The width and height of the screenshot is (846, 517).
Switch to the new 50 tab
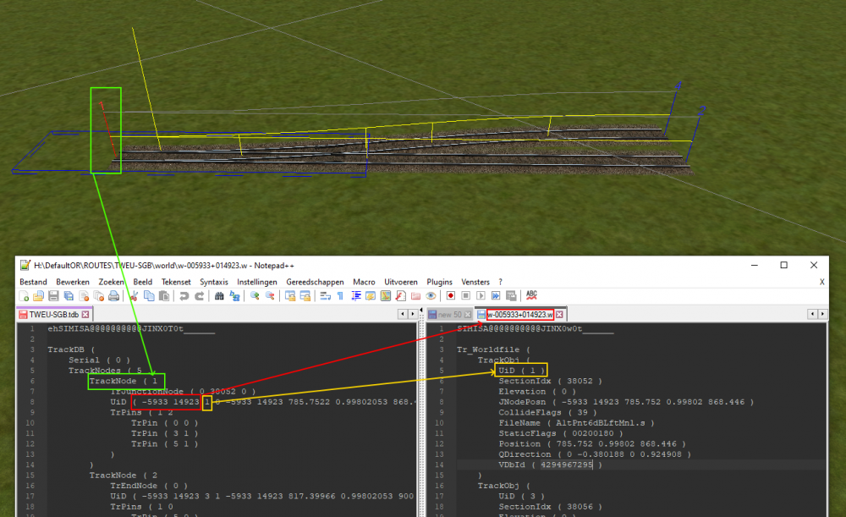point(449,314)
